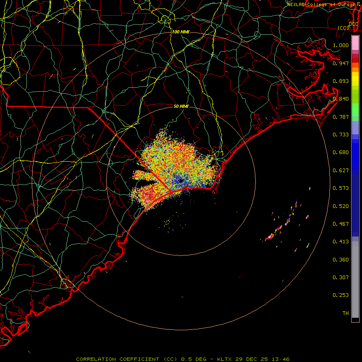
Task: Click the NEXLAB-College of DuPage title text
Action: 321,4
